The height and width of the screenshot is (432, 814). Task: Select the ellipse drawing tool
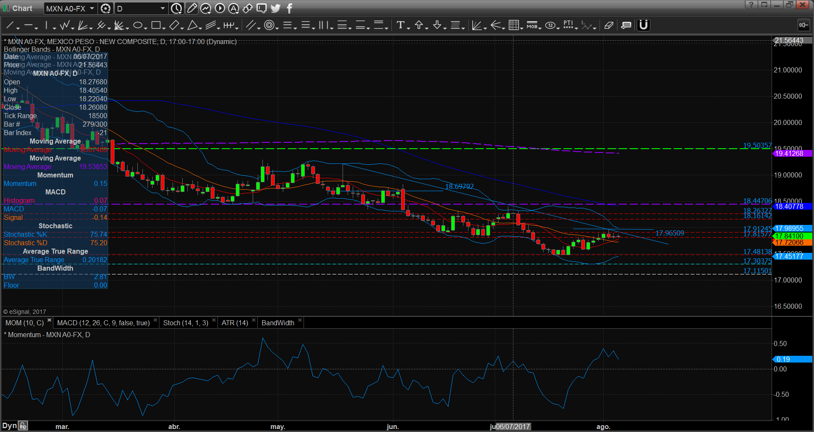137,25
